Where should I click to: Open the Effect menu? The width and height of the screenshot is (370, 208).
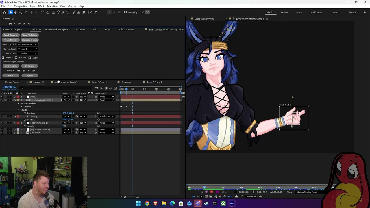[x=41, y=6]
